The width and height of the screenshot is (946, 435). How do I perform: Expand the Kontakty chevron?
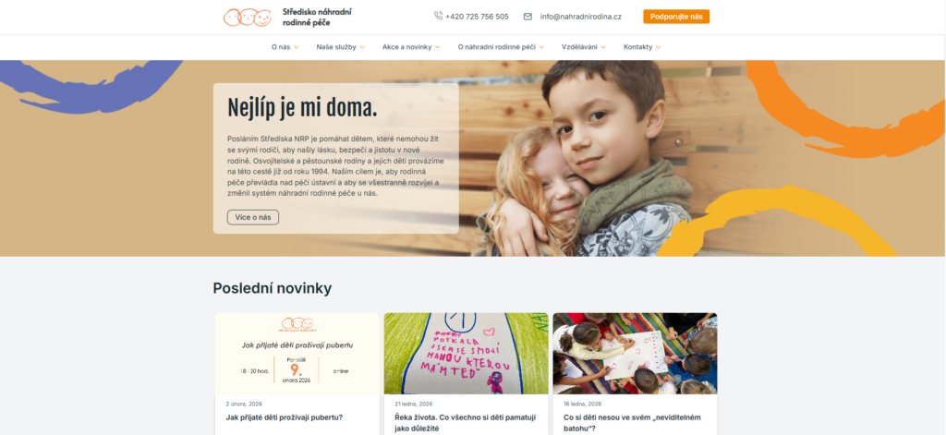click(x=658, y=47)
